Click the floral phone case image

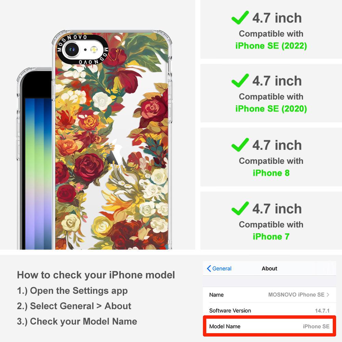tap(112, 140)
